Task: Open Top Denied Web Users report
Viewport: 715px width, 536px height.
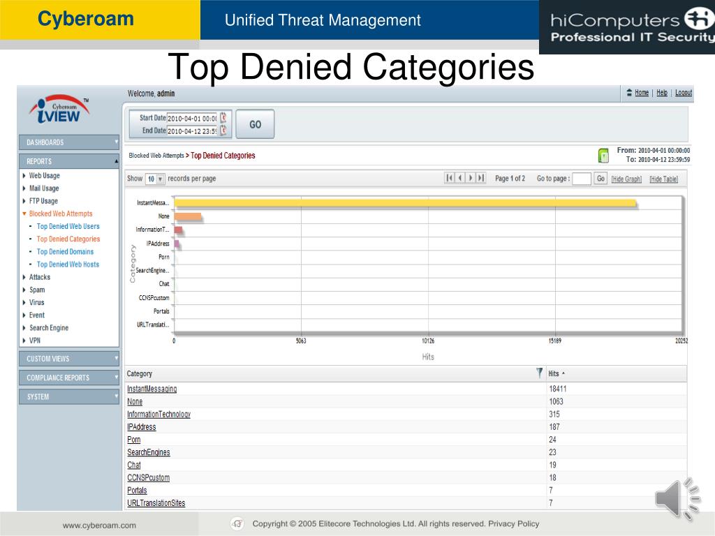Action: [68, 226]
